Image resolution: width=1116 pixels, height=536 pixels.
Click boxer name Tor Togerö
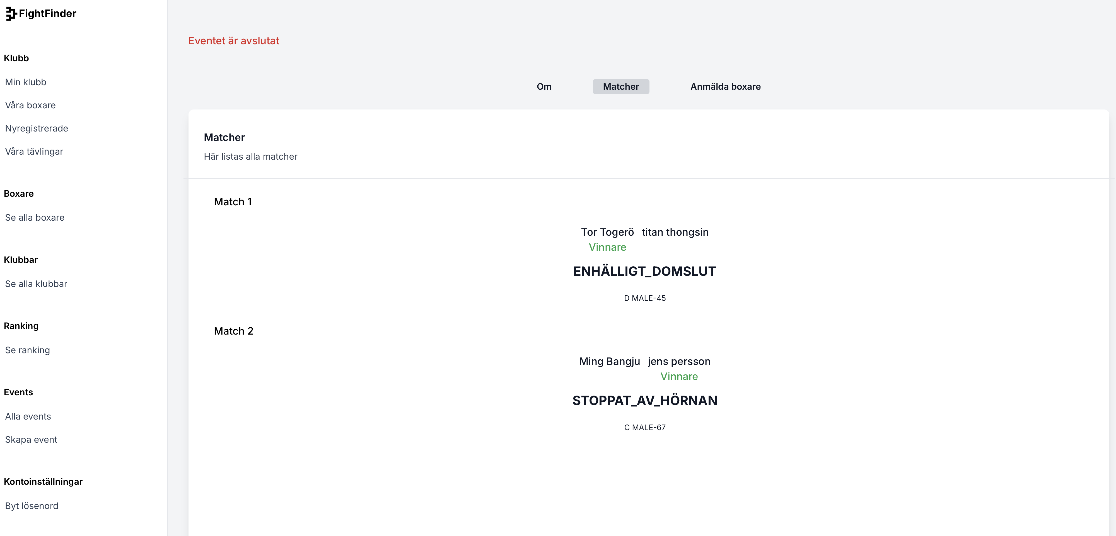click(607, 233)
